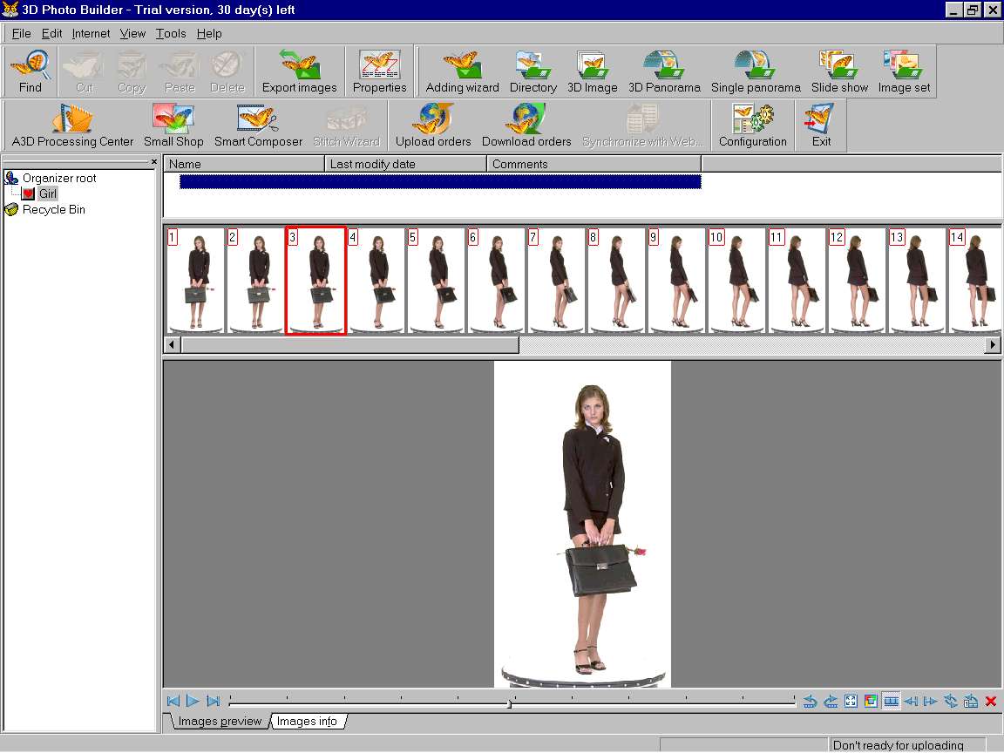Switch to Images info tab
Viewport: 1004px width, 753px height.
(308, 722)
